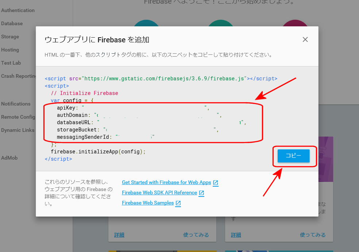Click the dialog title ウェブアプリに Firebase を追加
Screen dimensions: 359x252
pyautogui.click(x=97, y=40)
